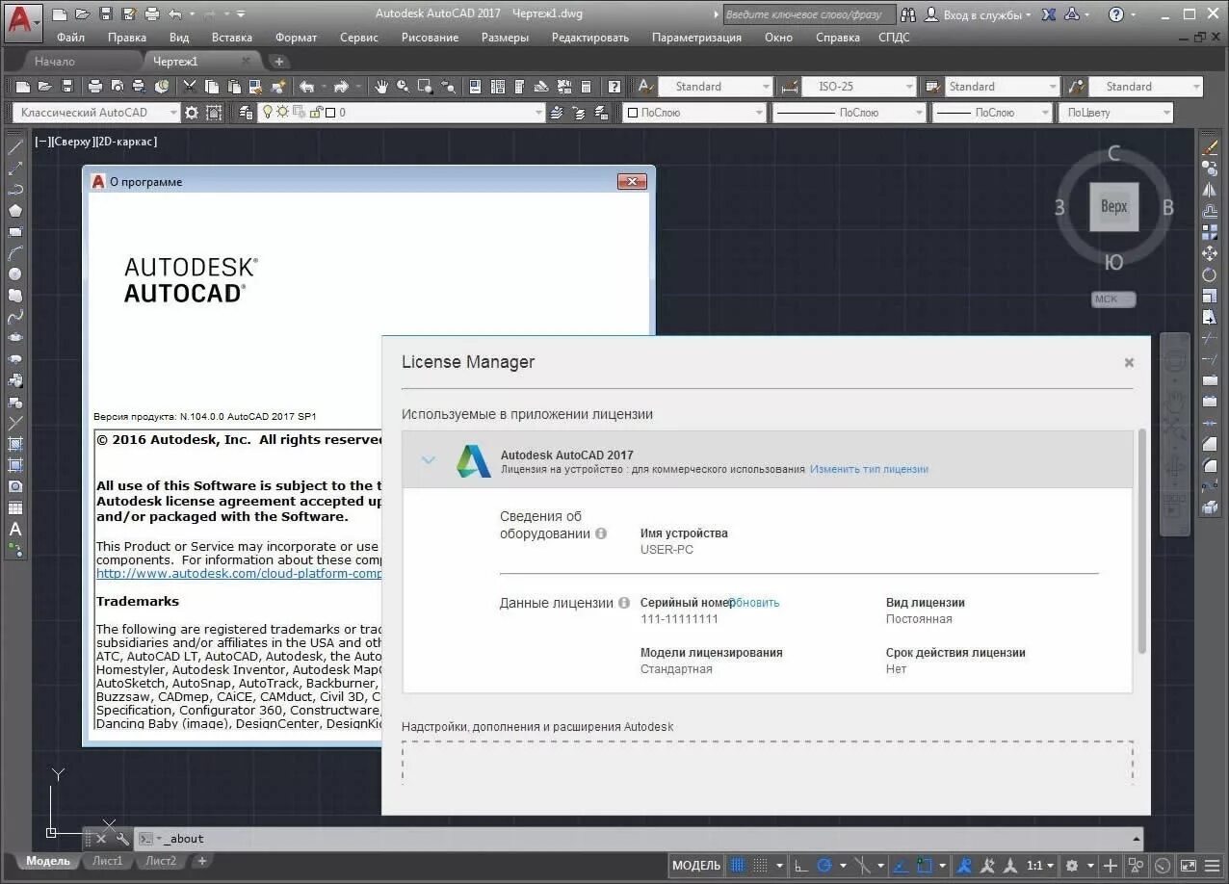Collapse the Autodesk AutoCAD 2017 license entry
The height and width of the screenshot is (884, 1229).
click(x=429, y=459)
